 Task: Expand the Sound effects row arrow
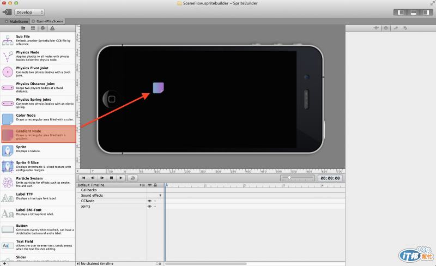click(160, 195)
